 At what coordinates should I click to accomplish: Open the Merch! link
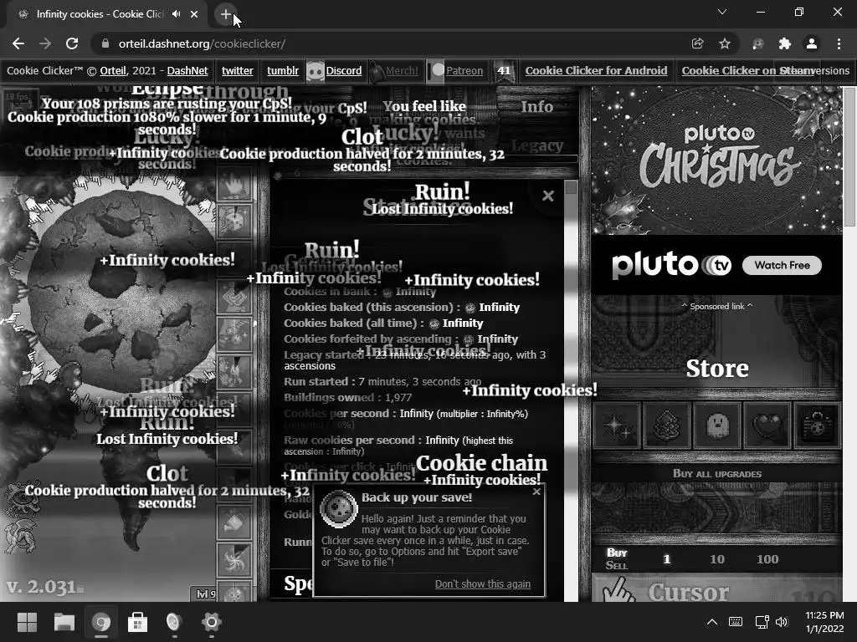(402, 70)
